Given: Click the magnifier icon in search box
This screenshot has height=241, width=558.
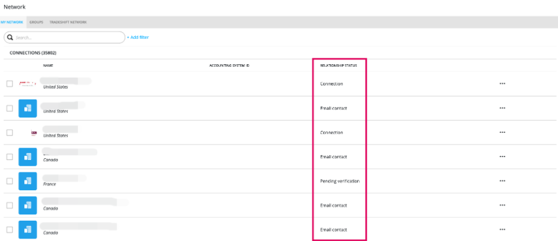Looking at the screenshot, I should [x=11, y=37].
